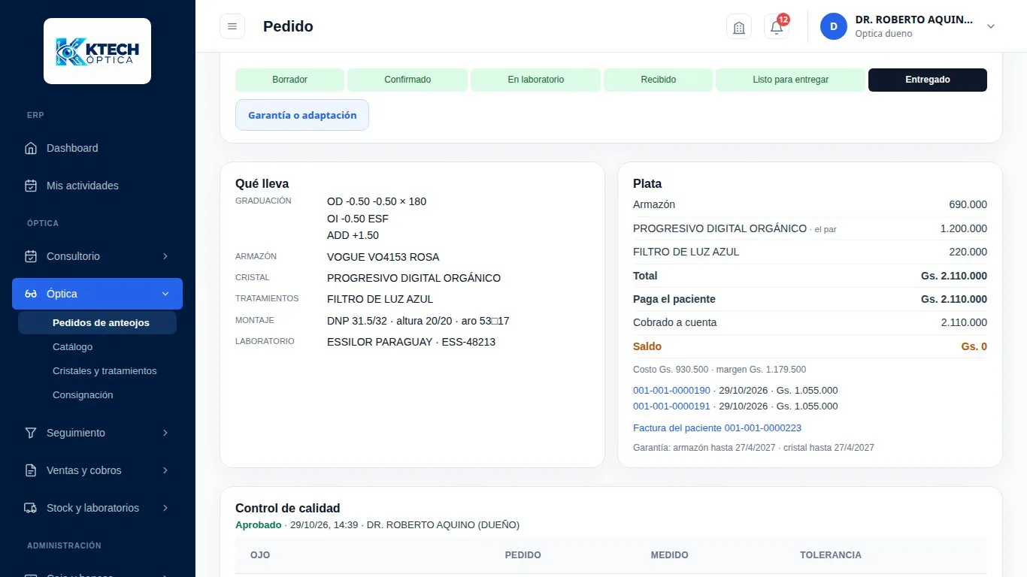This screenshot has height=577, width=1027.
Task: Open the Catálogo submenu item
Action: [97, 347]
